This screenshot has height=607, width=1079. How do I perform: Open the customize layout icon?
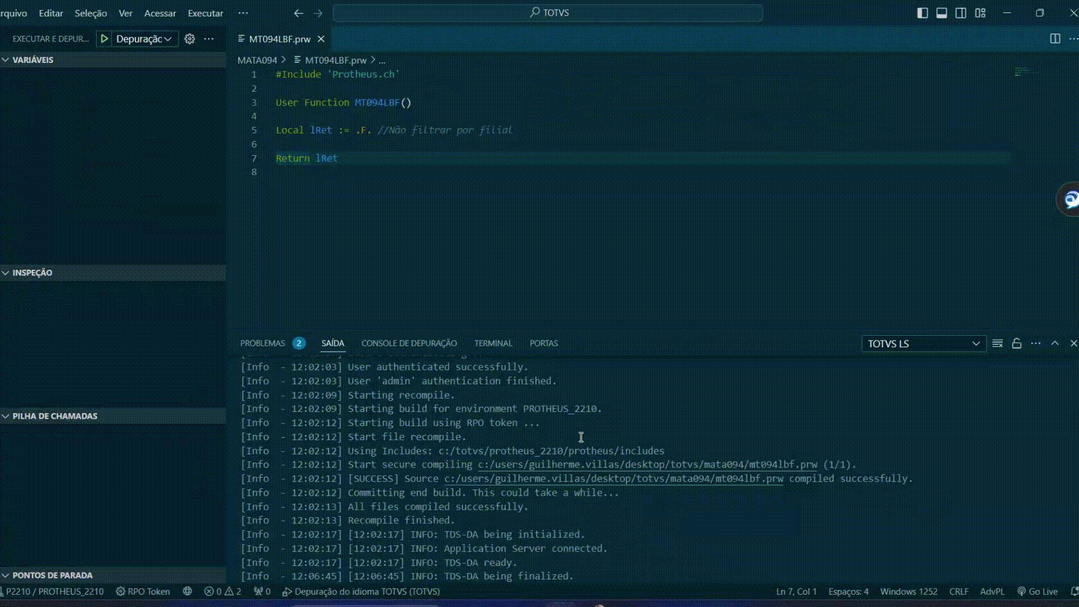[980, 13]
